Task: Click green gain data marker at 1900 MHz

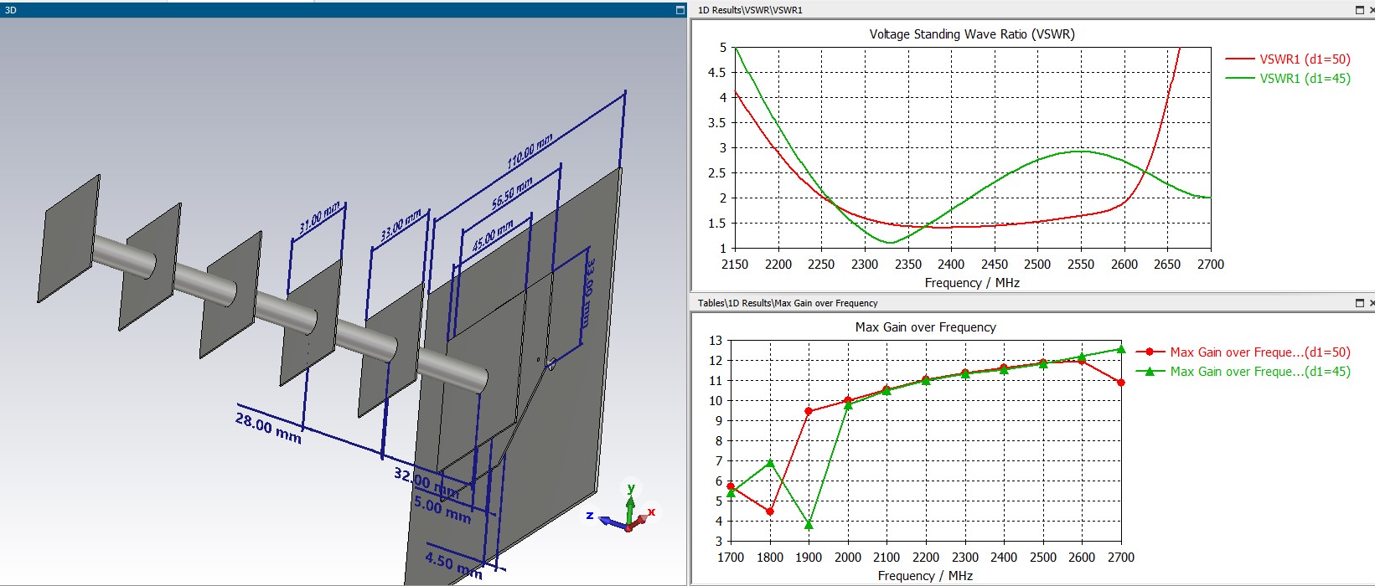Action: point(809,525)
